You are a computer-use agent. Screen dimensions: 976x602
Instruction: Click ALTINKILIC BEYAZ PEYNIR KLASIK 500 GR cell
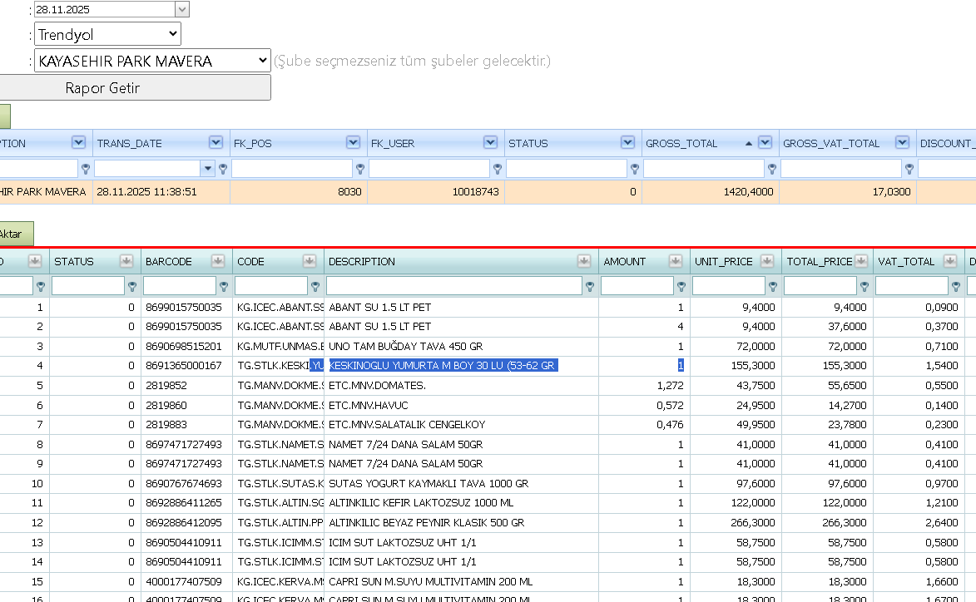click(x=461, y=523)
